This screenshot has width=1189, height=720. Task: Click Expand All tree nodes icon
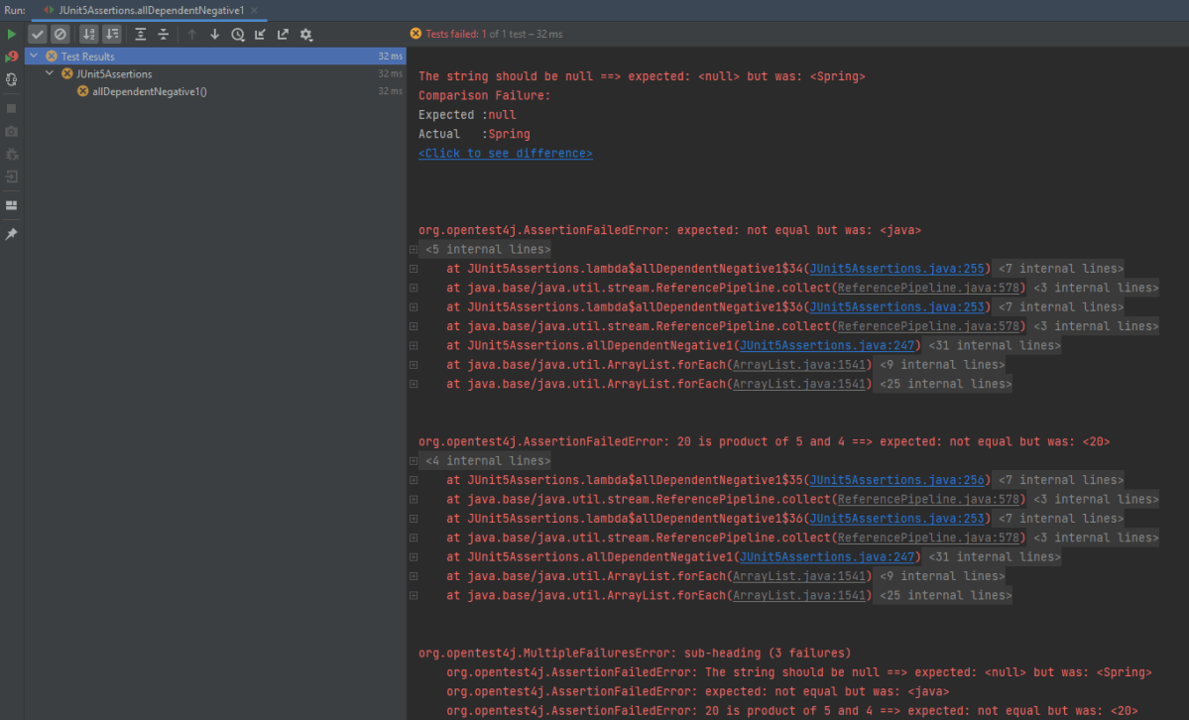[x=141, y=34]
